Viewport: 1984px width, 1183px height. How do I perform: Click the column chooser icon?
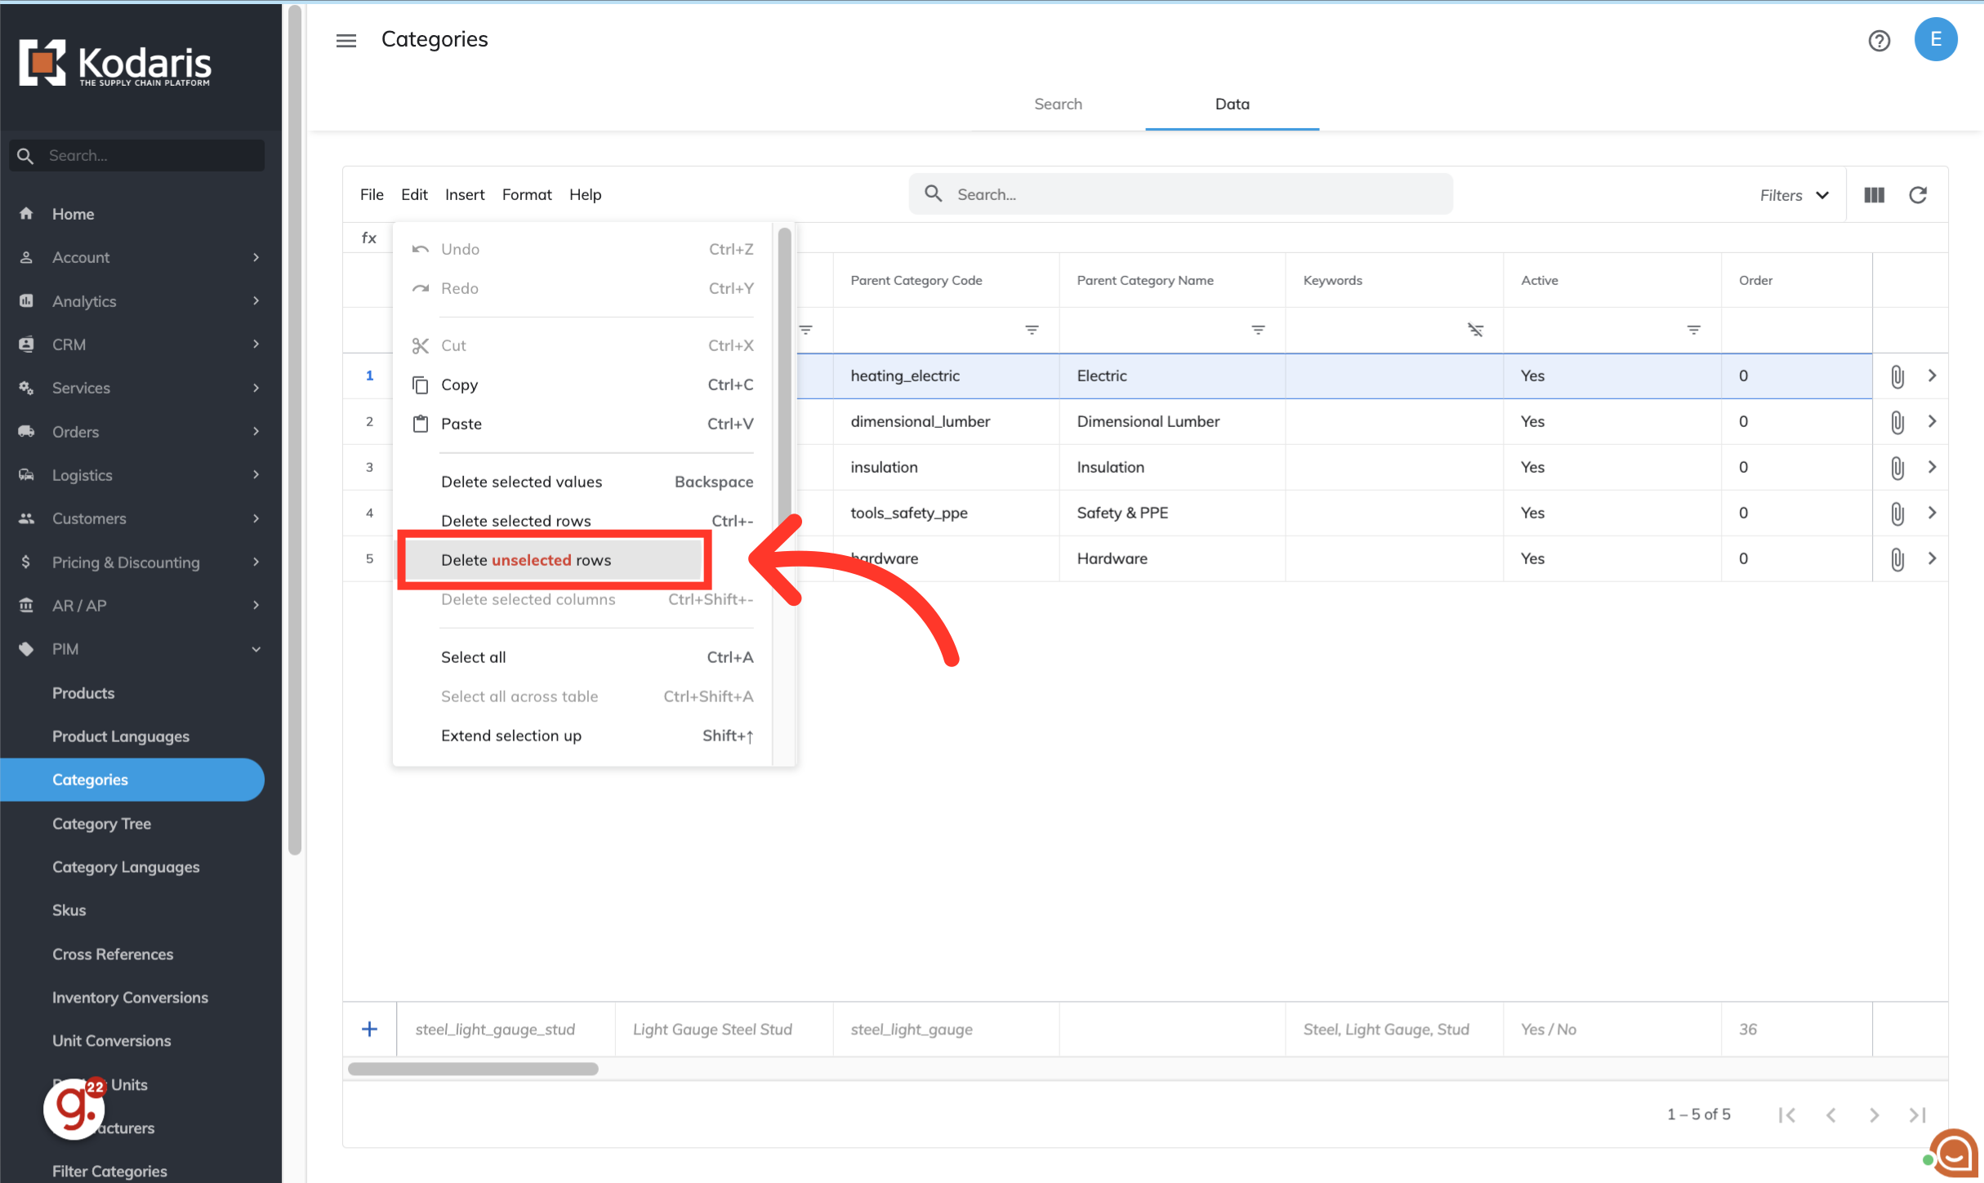(1874, 195)
